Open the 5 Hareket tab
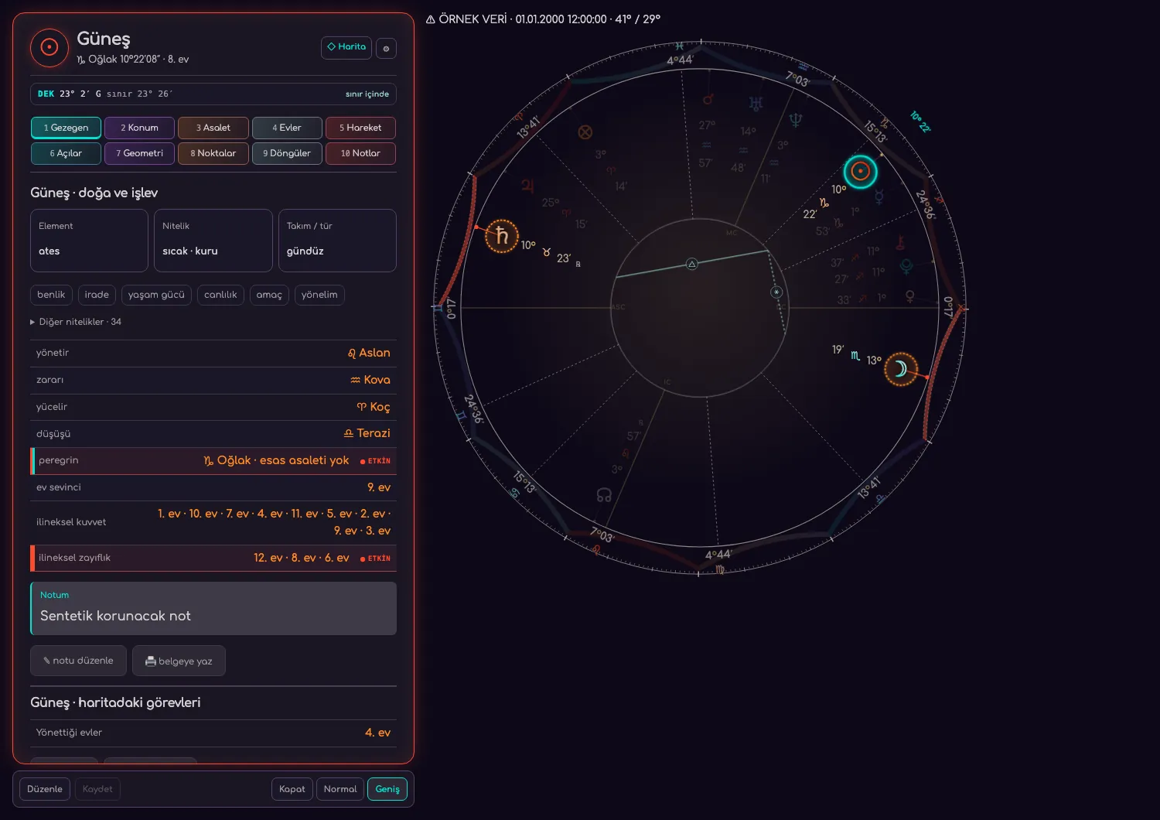This screenshot has height=820, width=1160. [360, 128]
